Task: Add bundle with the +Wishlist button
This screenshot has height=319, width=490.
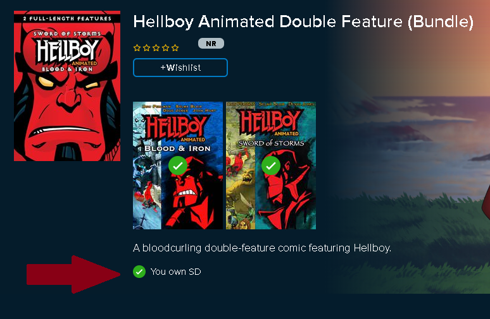Action: pos(180,68)
